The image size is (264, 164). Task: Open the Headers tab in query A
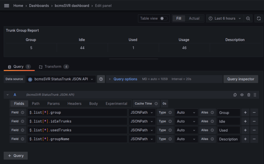pos(74,104)
